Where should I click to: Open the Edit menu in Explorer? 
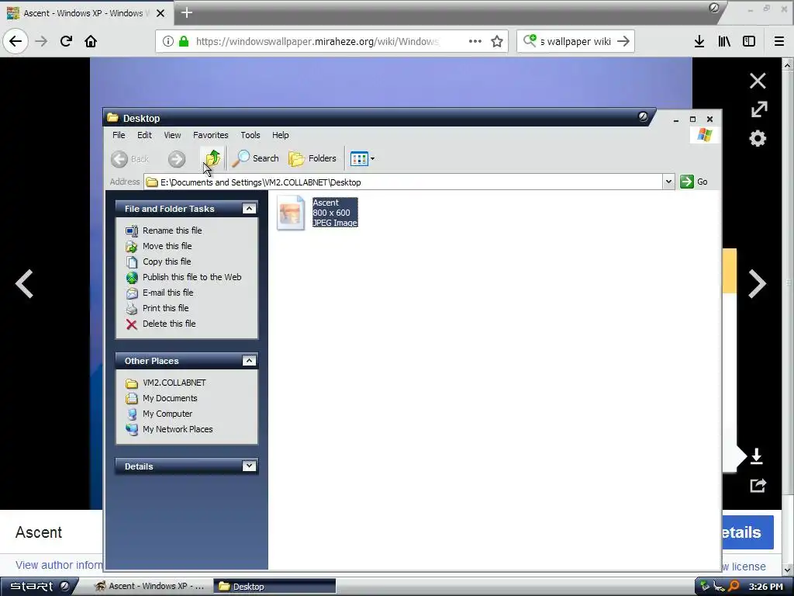click(x=144, y=135)
